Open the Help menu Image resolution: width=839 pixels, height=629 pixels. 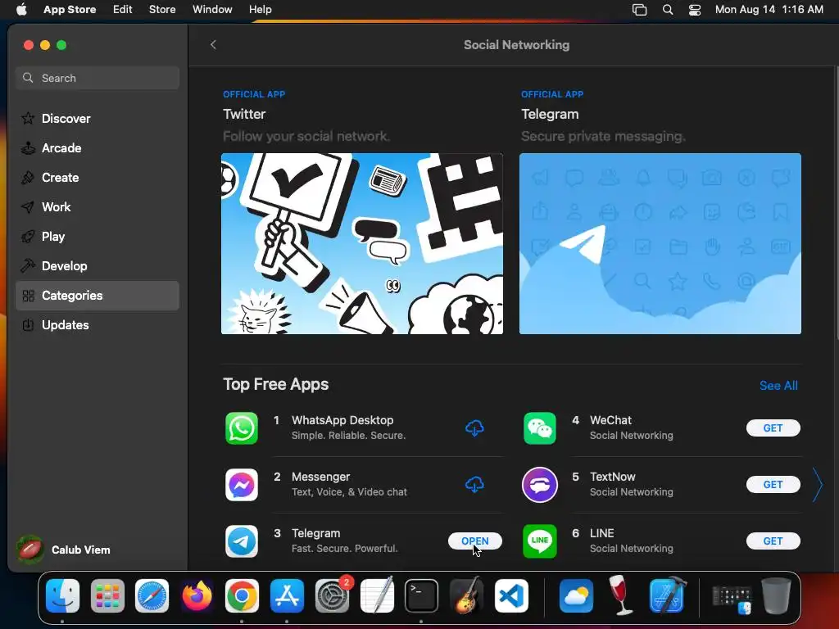(x=261, y=10)
